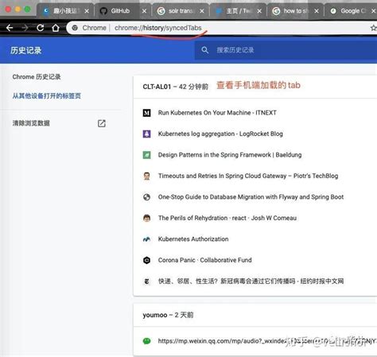The image size is (377, 357).
Task: Switch to the solr trans tab
Action: [x=180, y=11]
